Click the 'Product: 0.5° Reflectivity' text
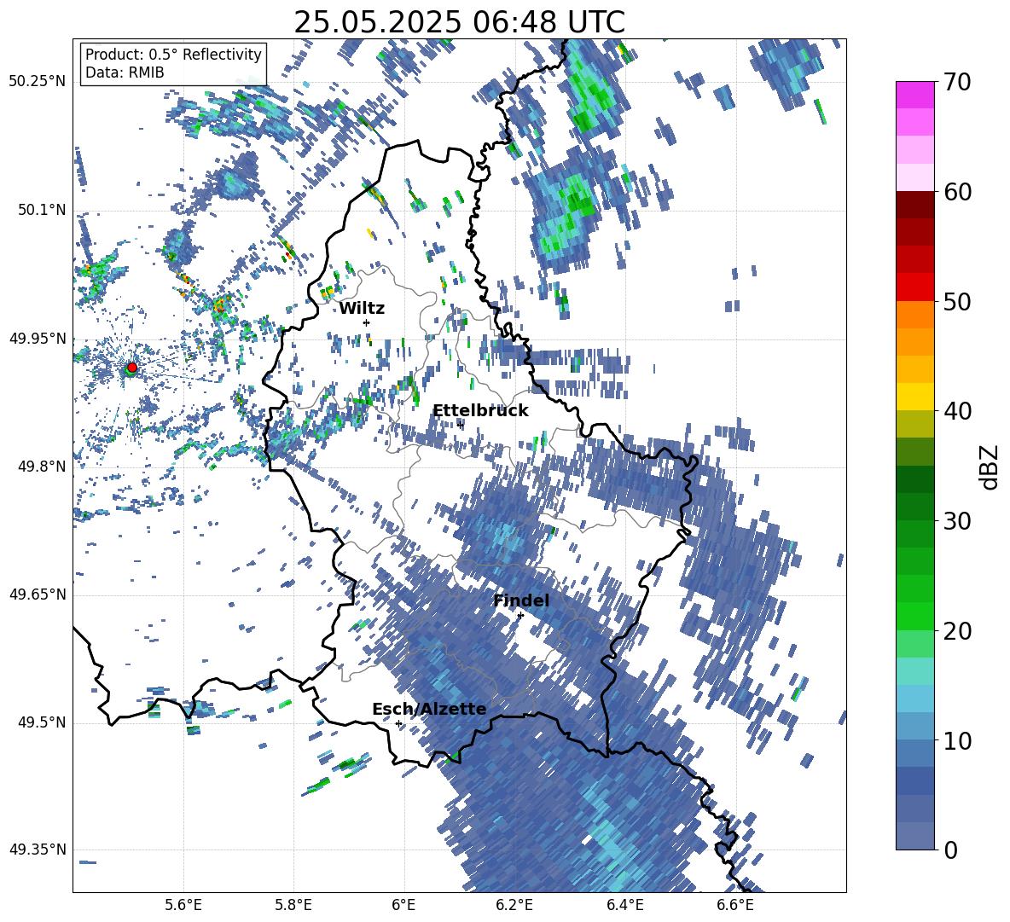Viewport: 1010px width, 922px height. (173, 54)
